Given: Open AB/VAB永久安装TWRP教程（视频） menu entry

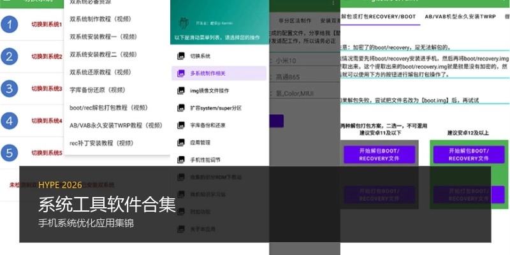Looking at the screenshot, I should pos(116,125).
